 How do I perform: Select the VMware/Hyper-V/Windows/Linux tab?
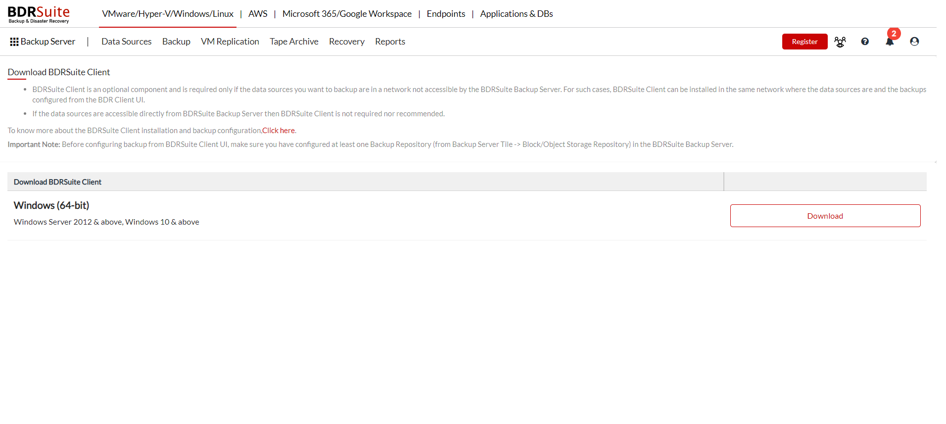168,14
